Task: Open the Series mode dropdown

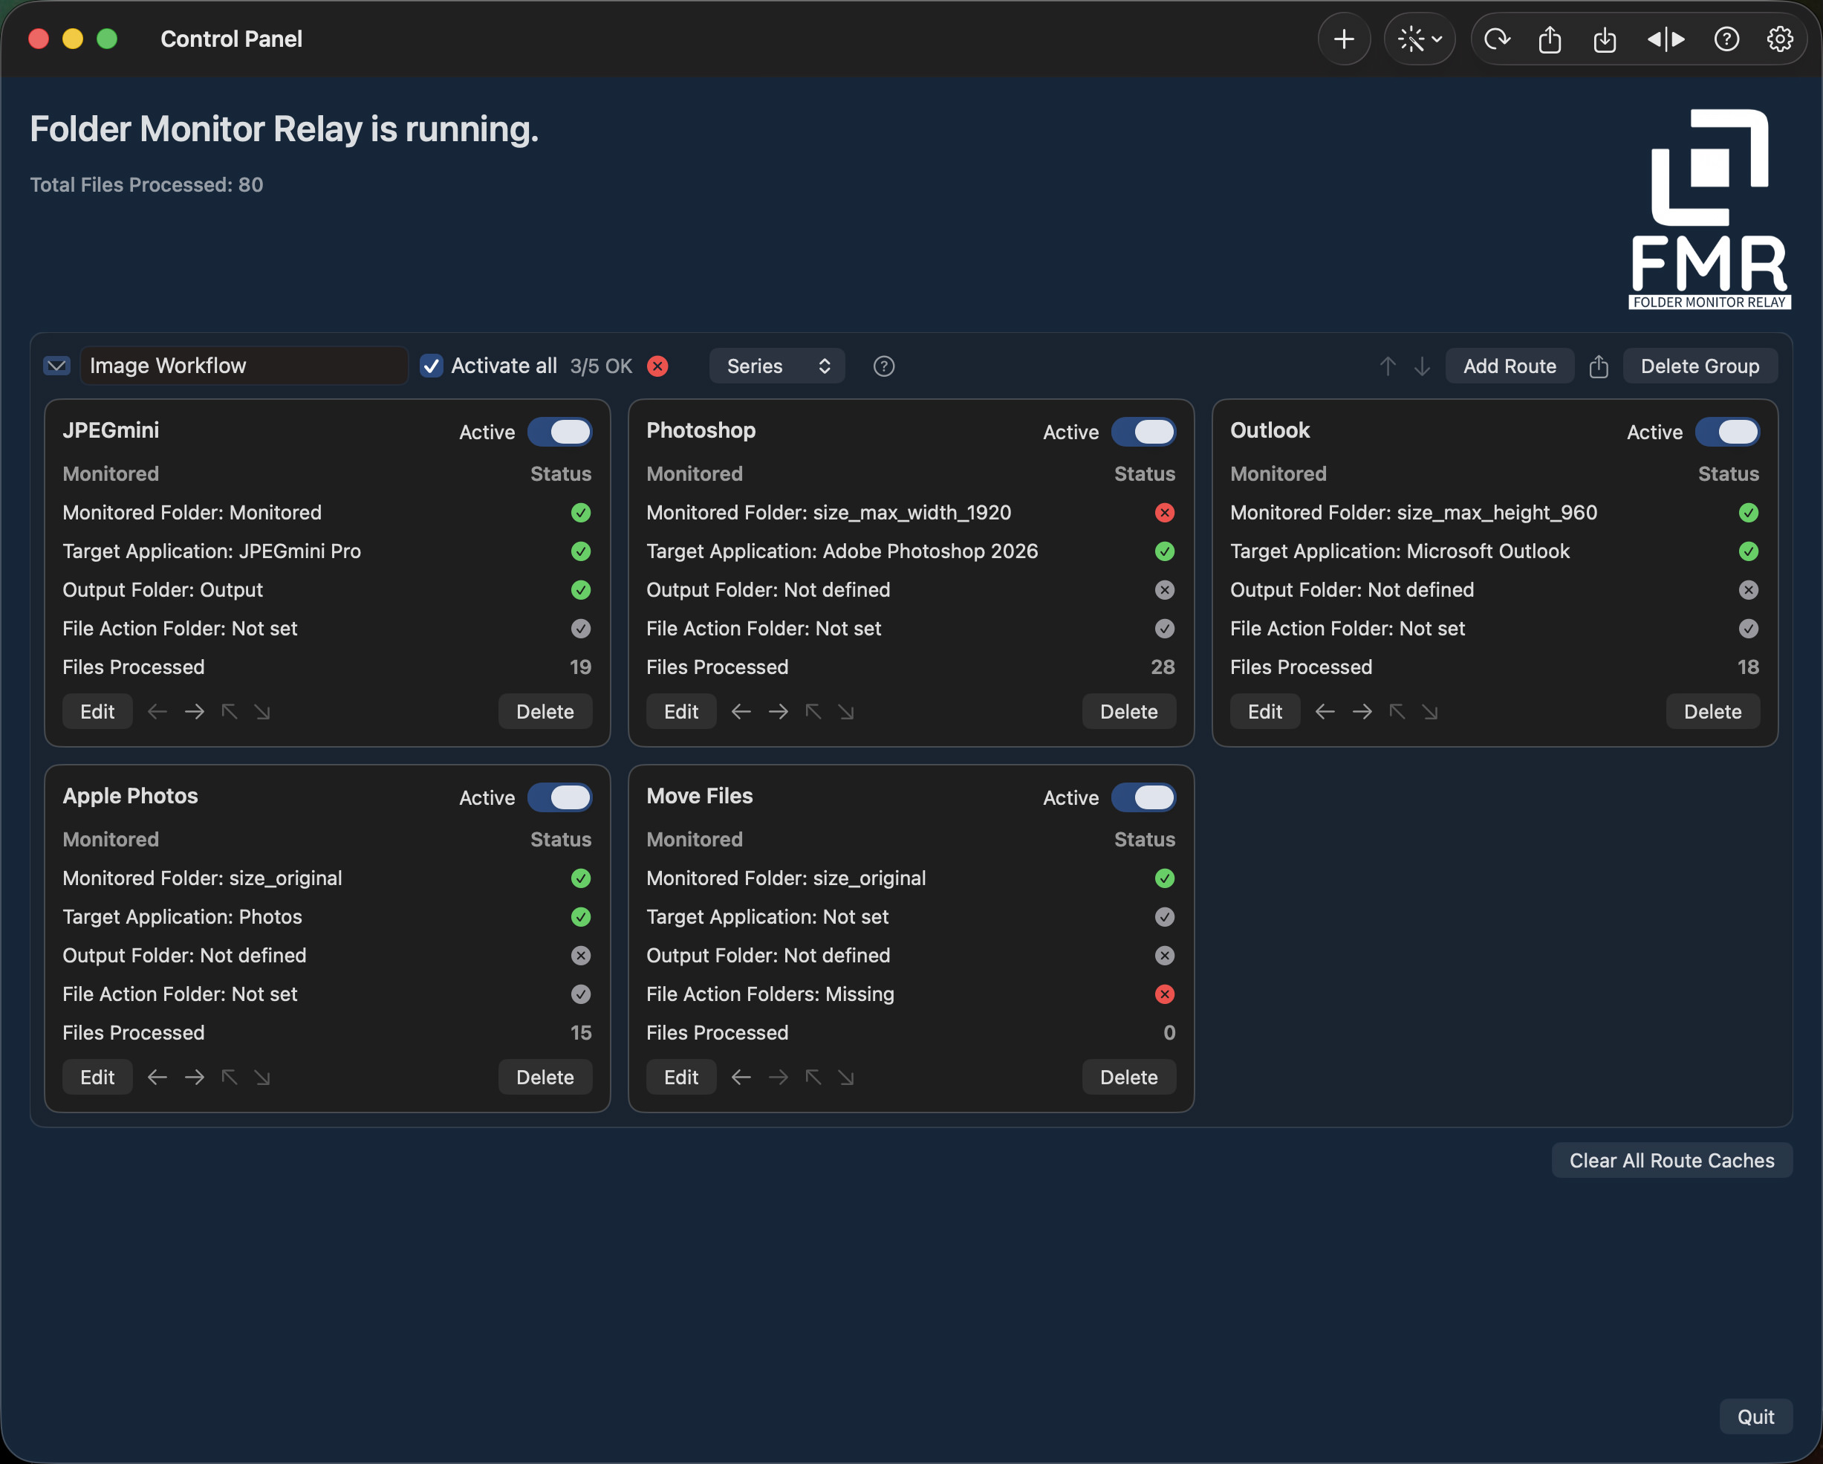Action: tap(776, 366)
